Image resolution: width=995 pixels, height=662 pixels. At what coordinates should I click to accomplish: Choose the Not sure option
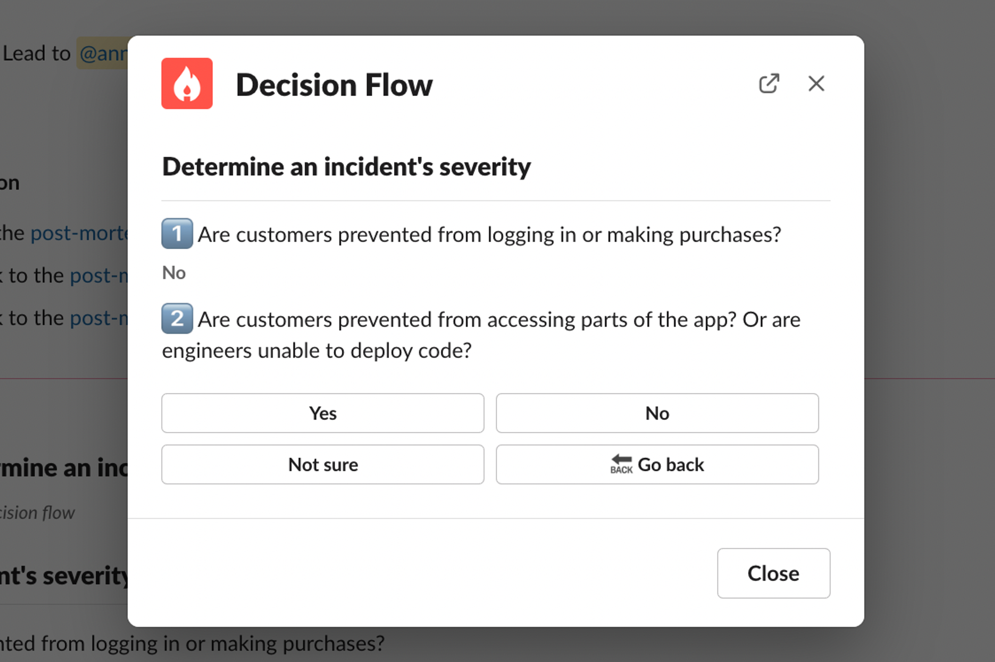point(322,465)
